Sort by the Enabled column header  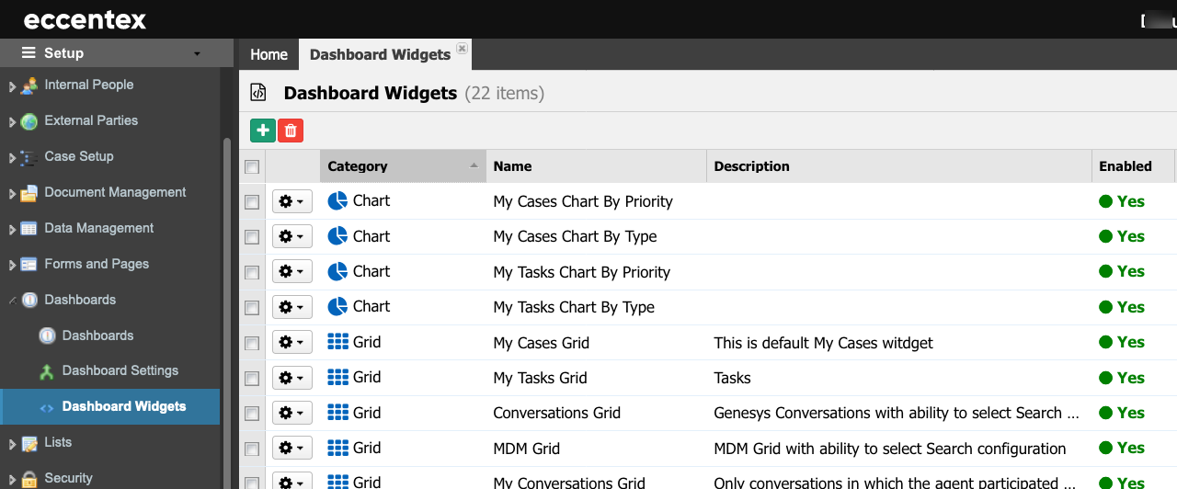click(1133, 166)
